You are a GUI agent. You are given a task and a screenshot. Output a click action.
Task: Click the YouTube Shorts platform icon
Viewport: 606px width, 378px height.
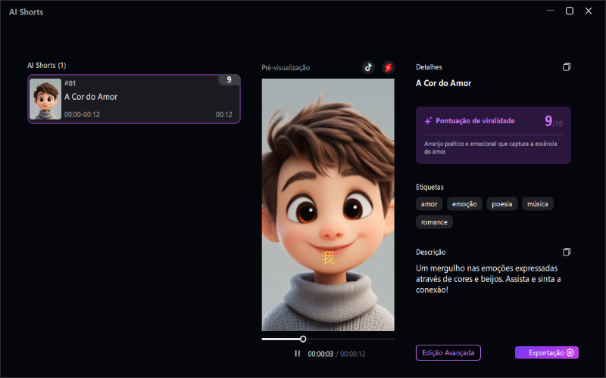(x=389, y=67)
